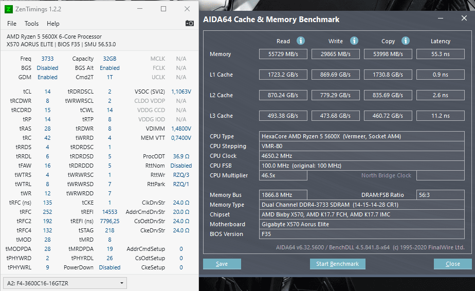This screenshot has width=475, height=291.
Task: Show info for the Copy column
Action: [x=405, y=41]
